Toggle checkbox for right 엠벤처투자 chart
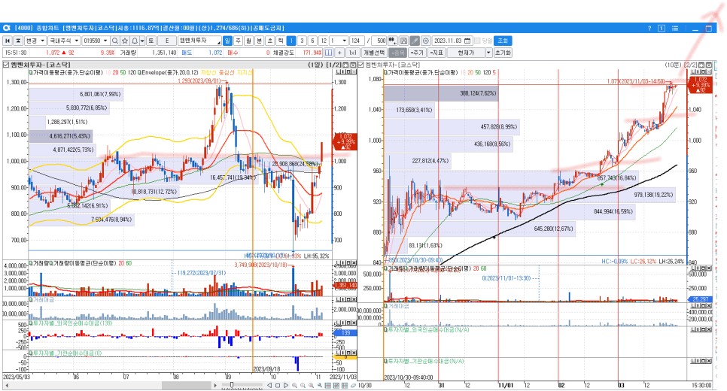Image resolution: width=727 pixels, height=391 pixels. click(361, 65)
